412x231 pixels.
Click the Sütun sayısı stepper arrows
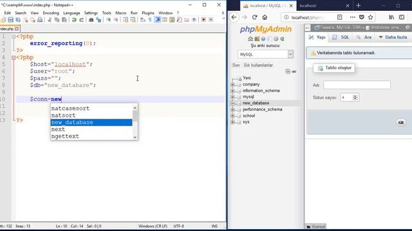[355, 98]
